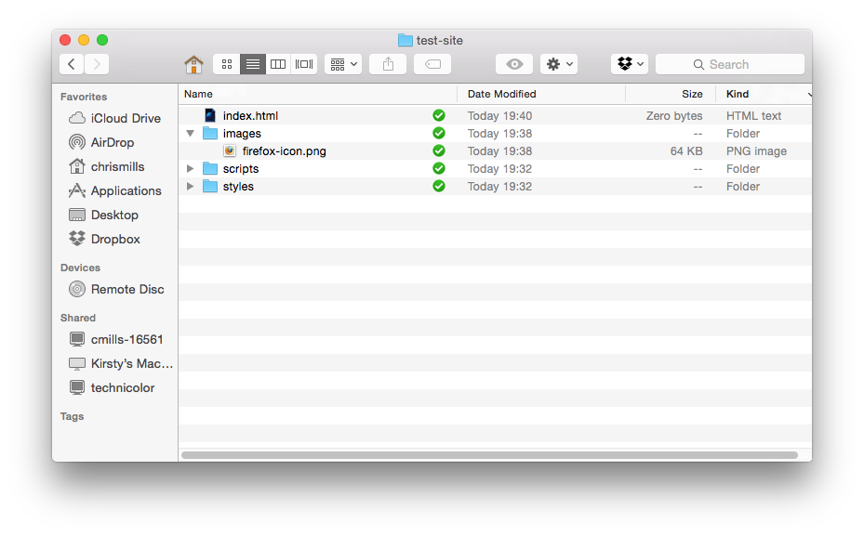Switch to column view
Screen dimensions: 864x536
pyautogui.click(x=278, y=63)
